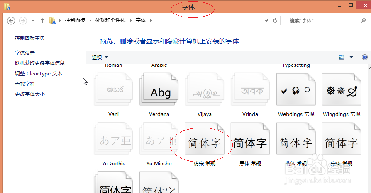The height and width of the screenshot is (193, 371).
Task: Go back using the Back arrow button
Action: (11, 21)
